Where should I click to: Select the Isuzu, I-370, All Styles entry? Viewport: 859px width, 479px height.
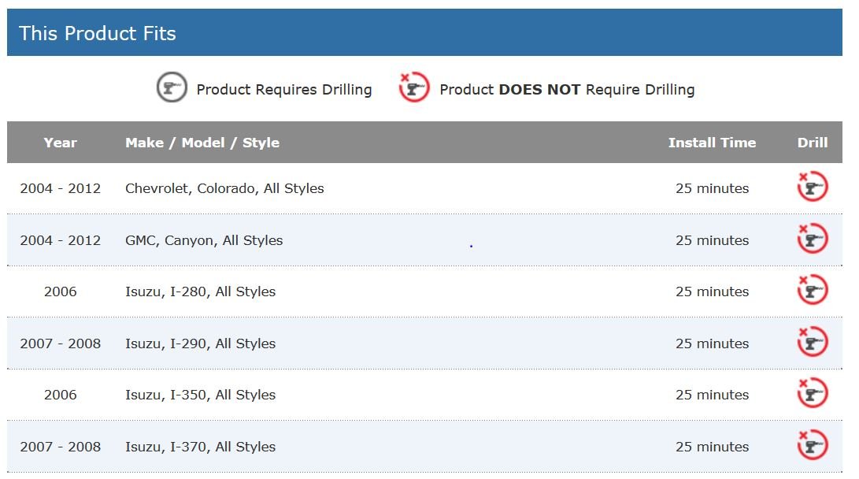coord(200,447)
